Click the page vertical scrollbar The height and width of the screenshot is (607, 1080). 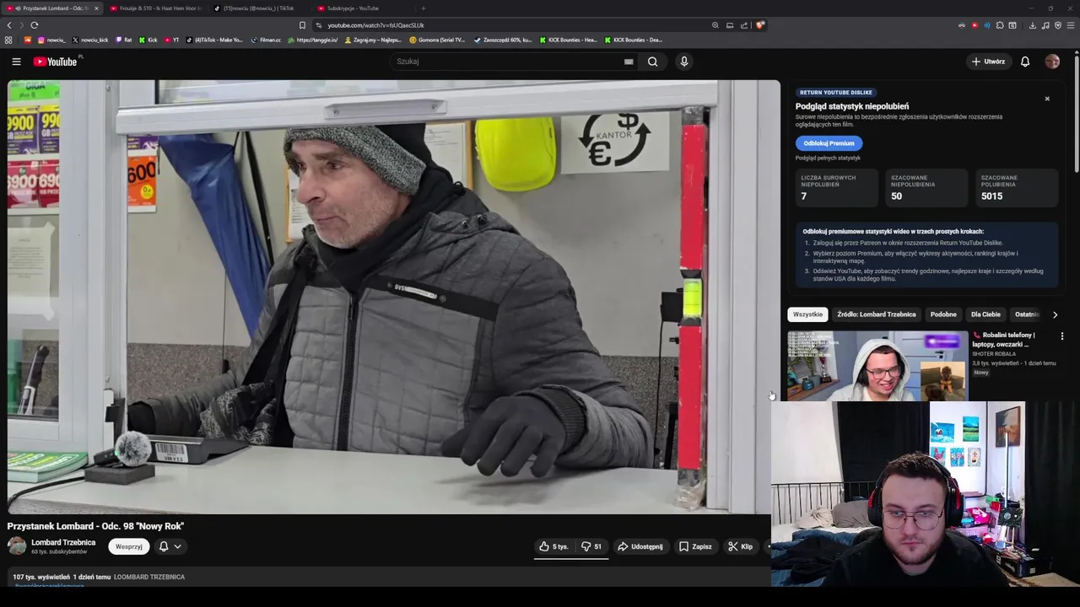coord(1077,114)
